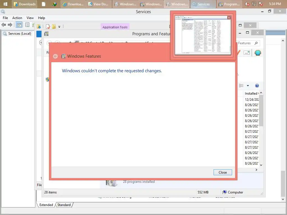The width and height of the screenshot is (287, 215).
Task: Click the Services window scrollbar up arrow
Action: pyautogui.click(x=283, y=41)
